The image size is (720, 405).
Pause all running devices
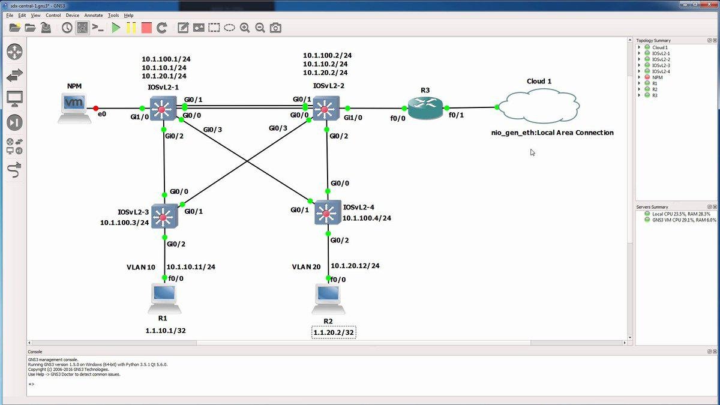pos(130,28)
